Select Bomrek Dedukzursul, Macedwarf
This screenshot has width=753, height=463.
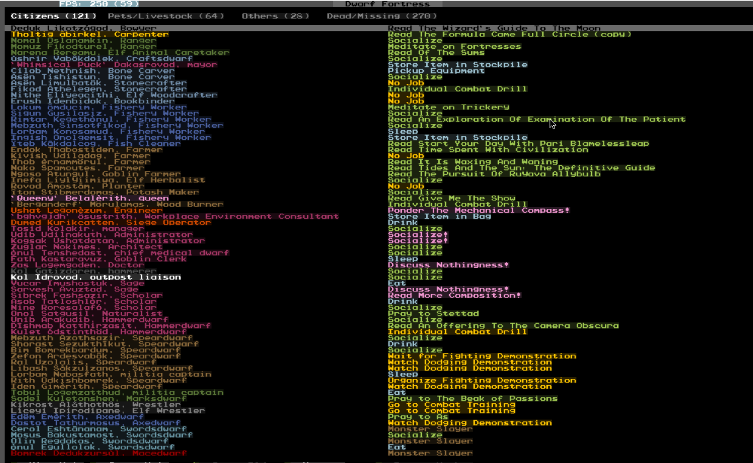point(99,453)
